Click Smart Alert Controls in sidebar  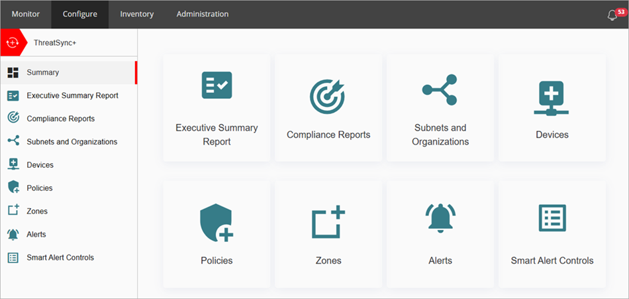[60, 257]
